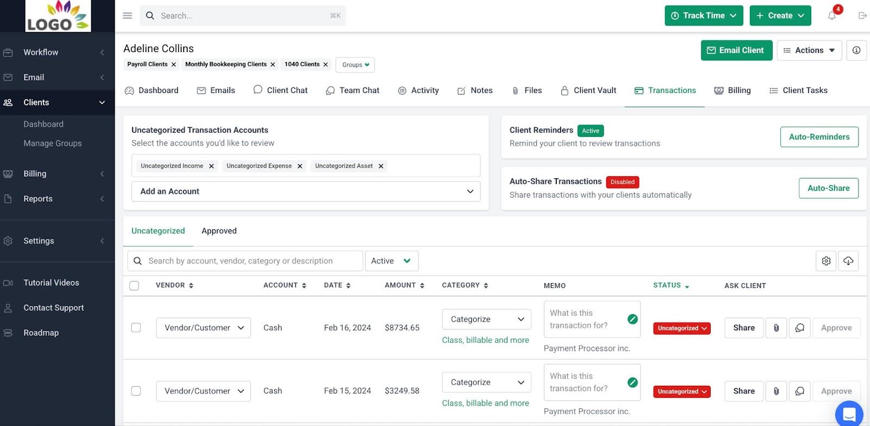This screenshot has height=426, width=870.
Task: Click the hamburger menu icon
Action: [x=127, y=16]
